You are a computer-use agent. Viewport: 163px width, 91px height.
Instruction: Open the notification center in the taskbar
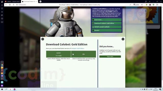click(x=160, y=89)
